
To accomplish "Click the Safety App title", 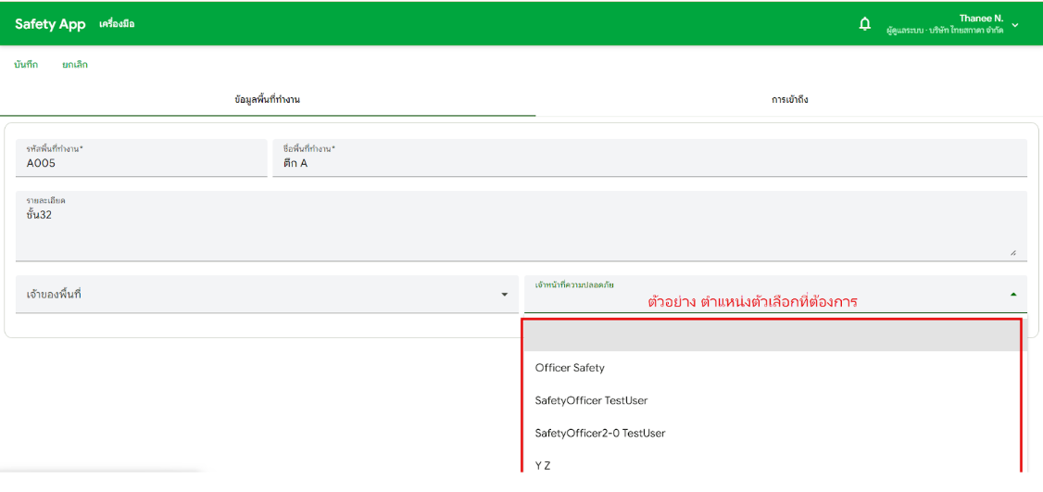I will coord(50,24).
